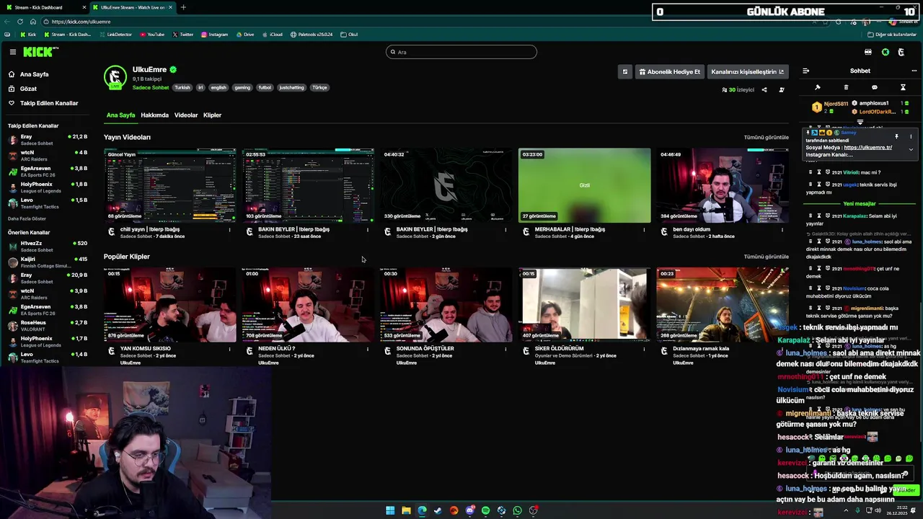923x519 pixels.
Task: Click Kanalınızı kişiselleştirin button
Action: coord(748,71)
